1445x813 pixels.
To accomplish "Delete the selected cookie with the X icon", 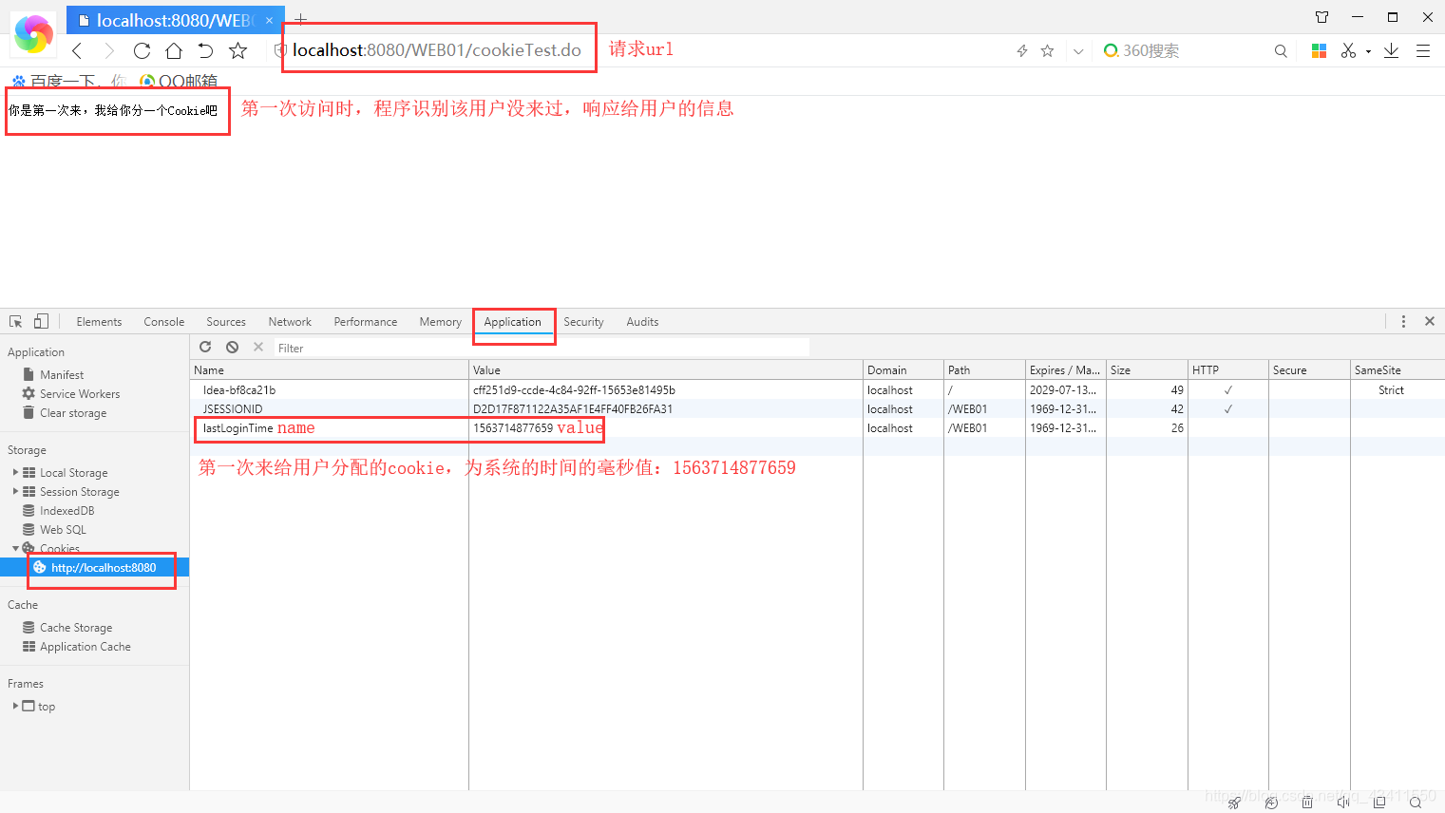I will pyautogui.click(x=258, y=348).
